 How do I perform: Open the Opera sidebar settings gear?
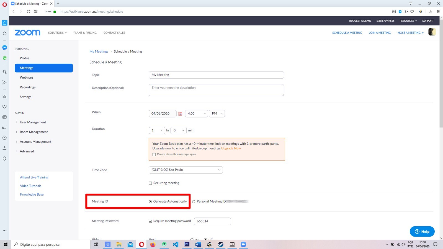(x=4, y=159)
